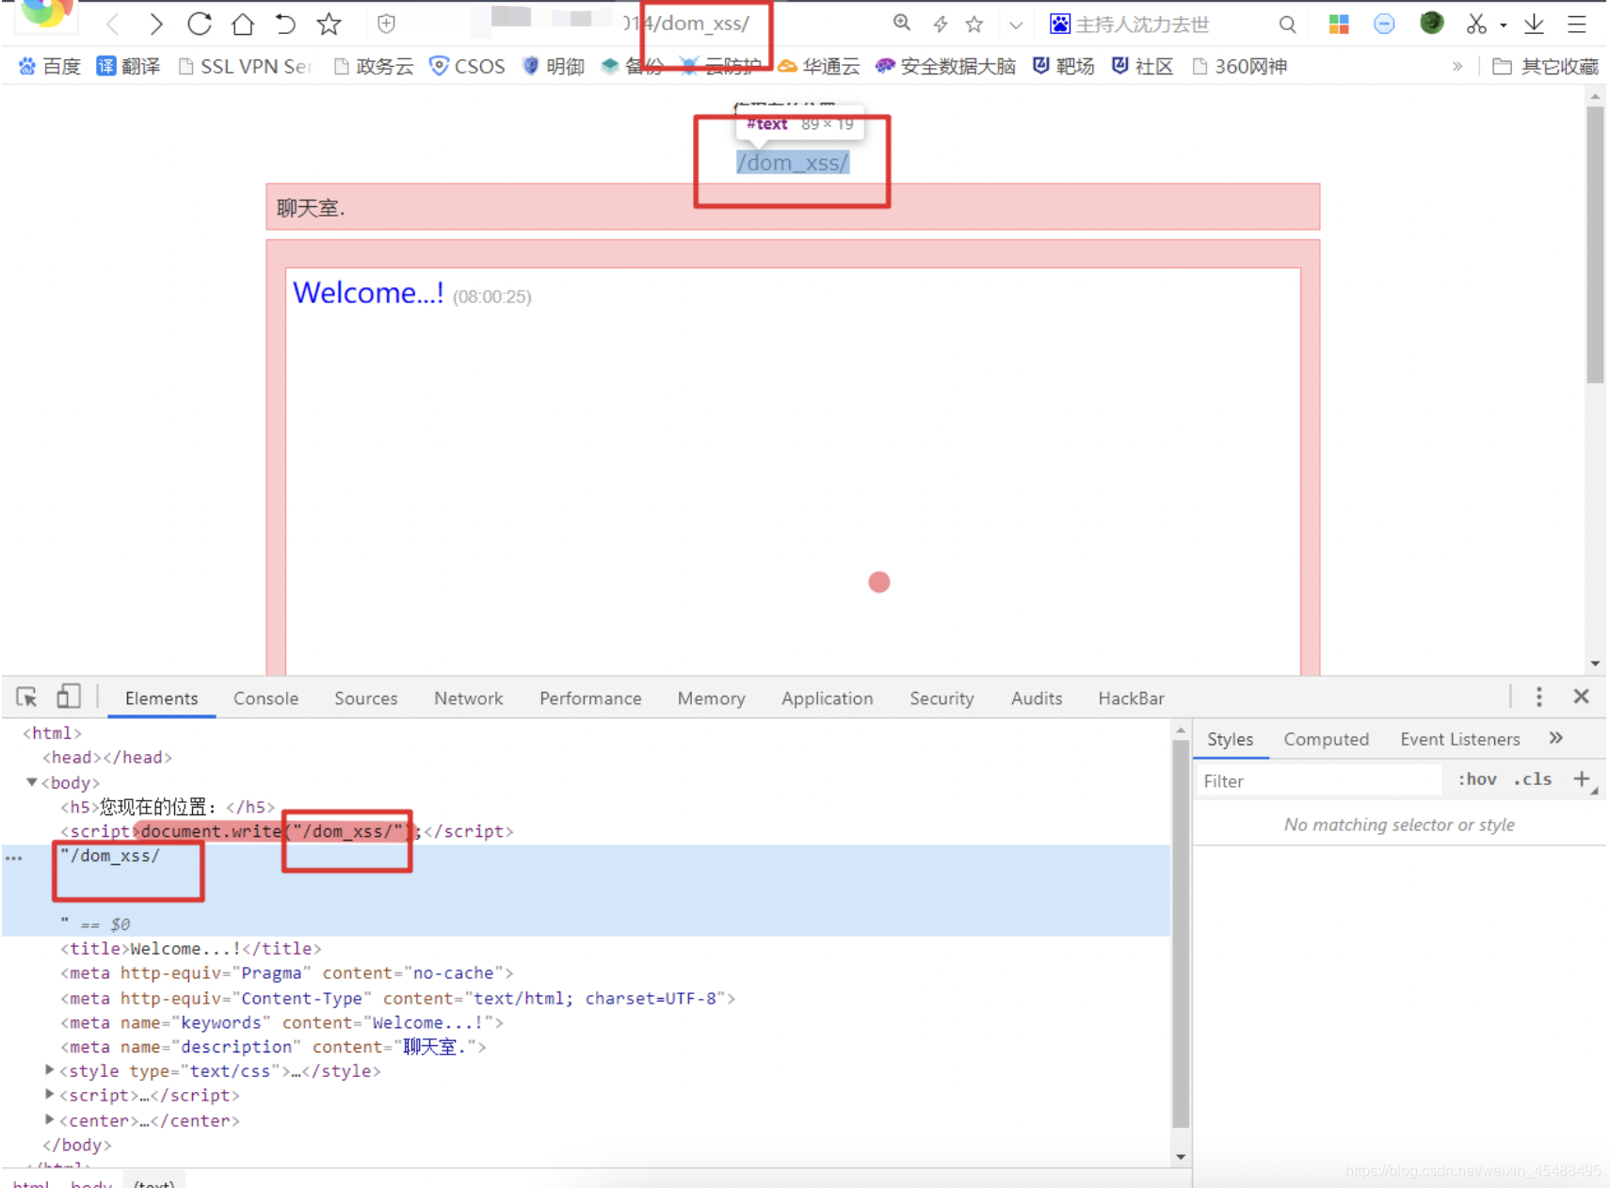
Task: Expand the style type text/css node
Action: click(49, 1070)
